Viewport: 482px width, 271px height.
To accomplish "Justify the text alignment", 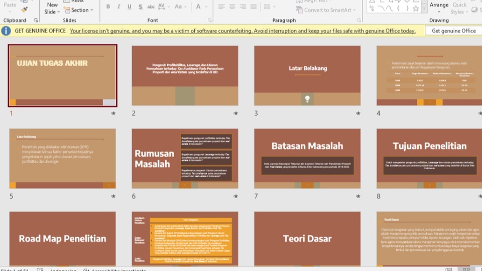I will [253, 7].
